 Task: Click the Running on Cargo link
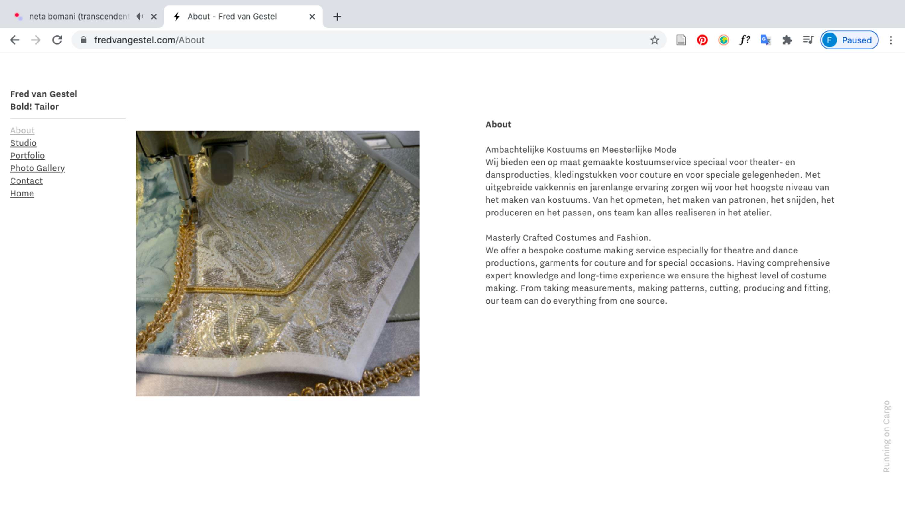point(886,436)
